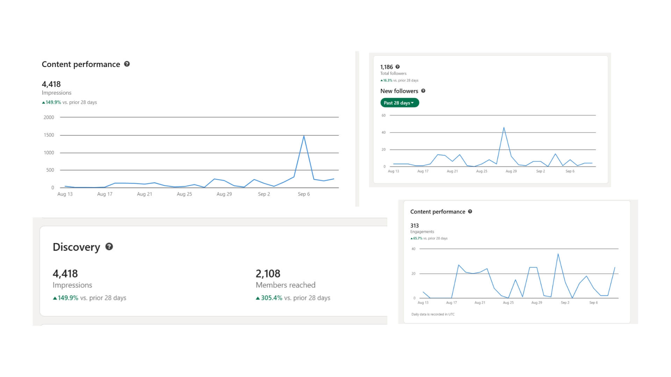Image resolution: width=671 pixels, height=377 pixels.
Task: Click the 149.9% change in Discovery card
Action: coord(65,298)
